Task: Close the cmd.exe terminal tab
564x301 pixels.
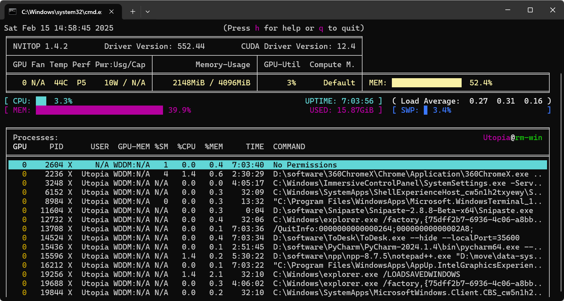Action: (111, 12)
